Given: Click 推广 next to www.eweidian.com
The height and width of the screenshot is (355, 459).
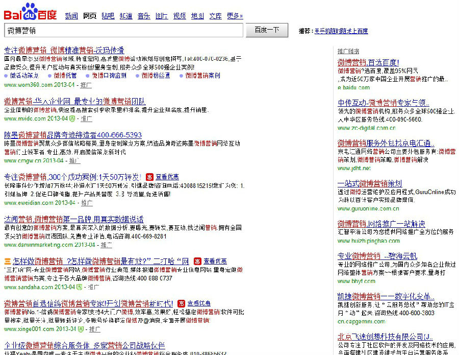Looking at the screenshot, I should pyautogui.click(x=87, y=203).
